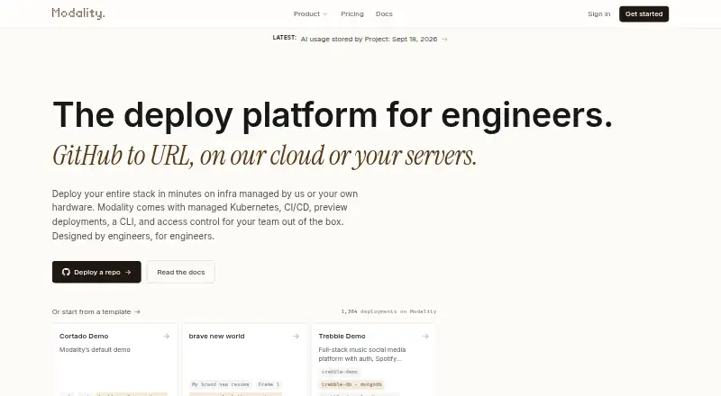Open the Pricing page
Image resolution: width=721 pixels, height=396 pixels.
pos(352,13)
